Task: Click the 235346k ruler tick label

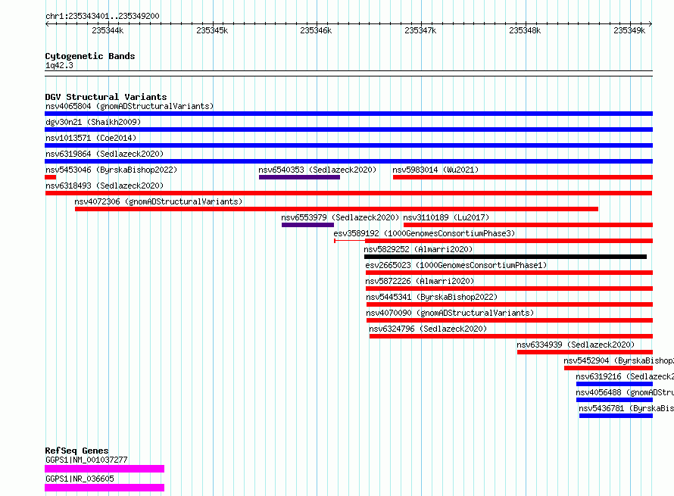Action: pos(316,30)
